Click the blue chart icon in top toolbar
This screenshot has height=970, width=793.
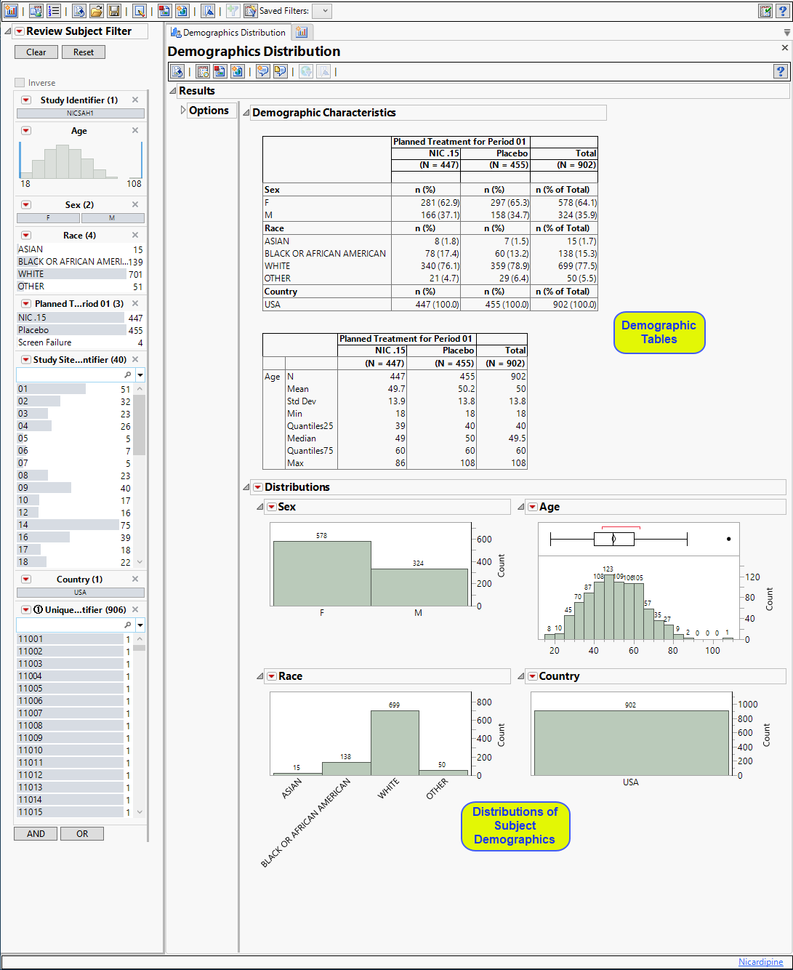(x=208, y=11)
